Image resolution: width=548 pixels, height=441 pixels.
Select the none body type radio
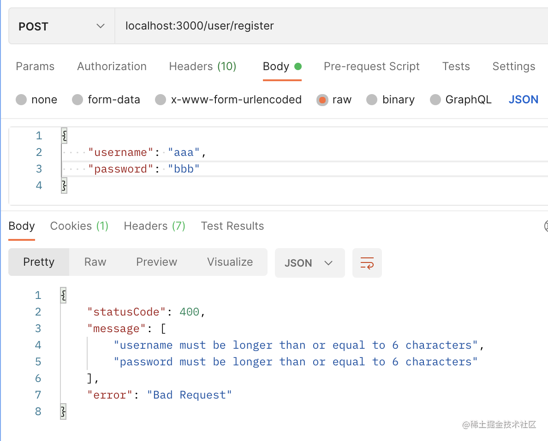click(x=21, y=100)
